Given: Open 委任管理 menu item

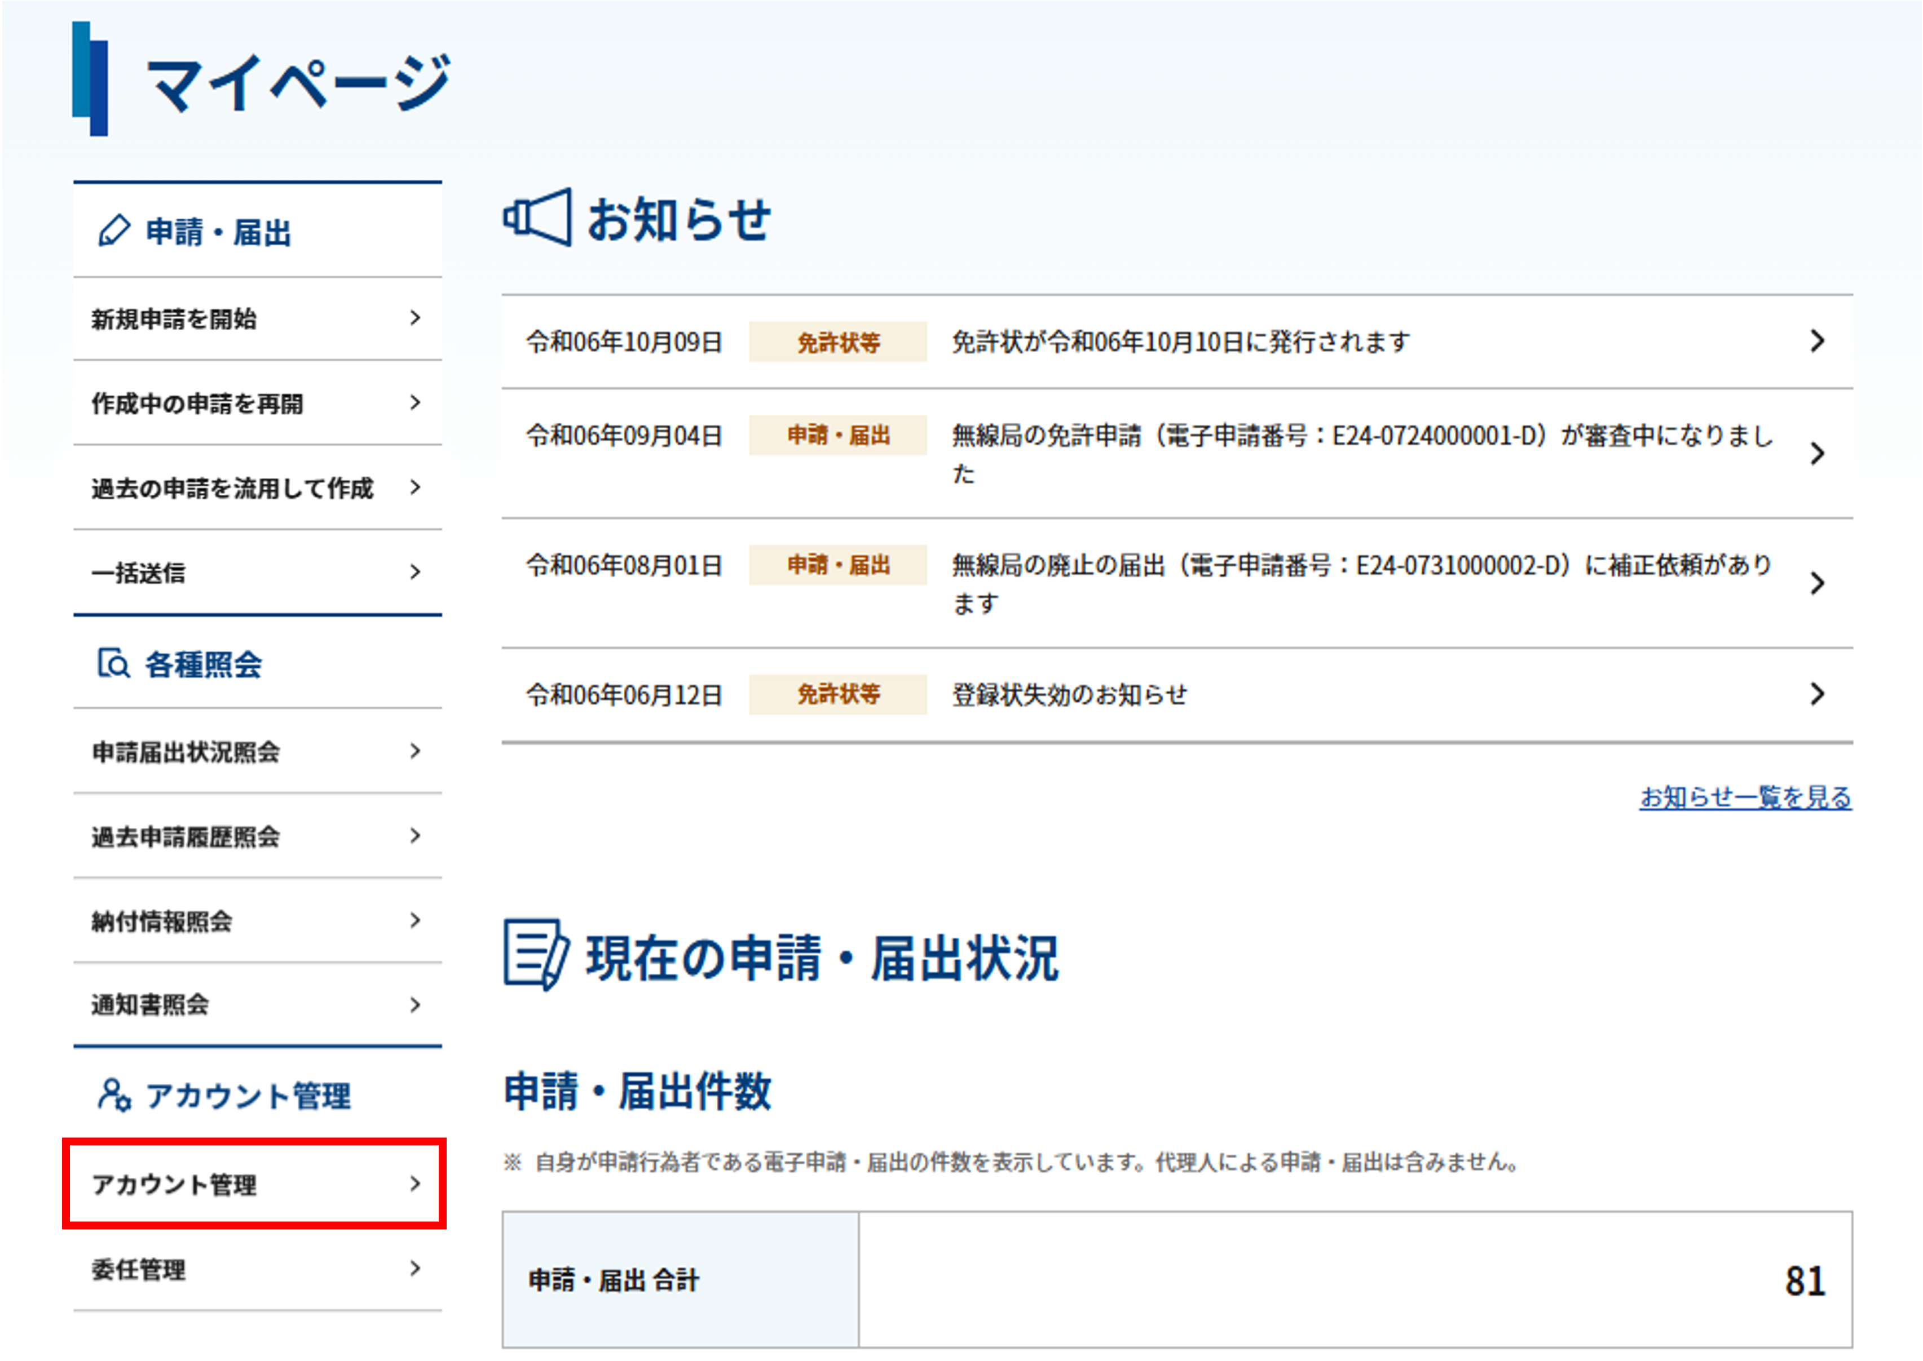Looking at the screenshot, I should click(x=258, y=1270).
